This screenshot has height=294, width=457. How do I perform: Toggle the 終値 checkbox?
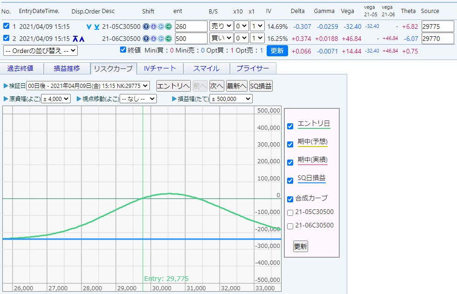(123, 50)
